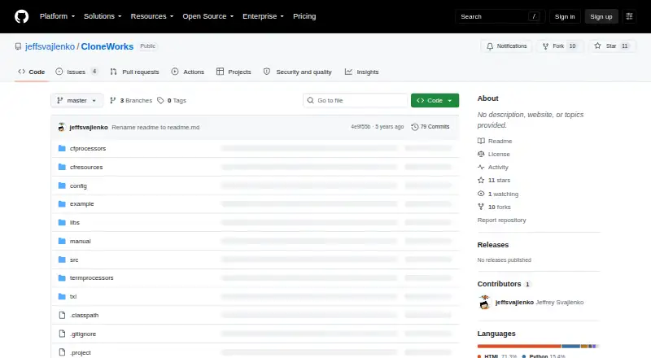Open the .classpath file

tap(85, 315)
